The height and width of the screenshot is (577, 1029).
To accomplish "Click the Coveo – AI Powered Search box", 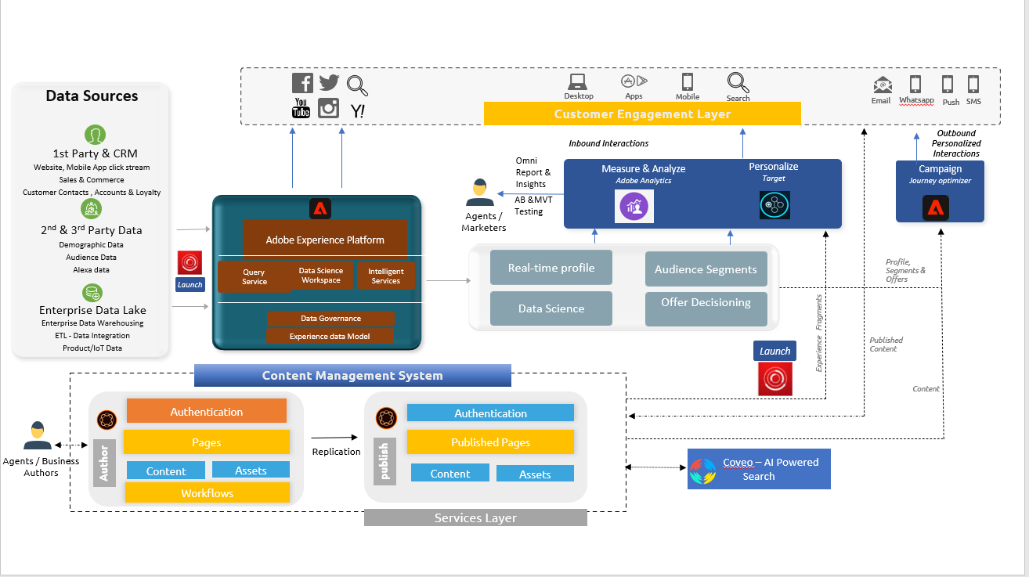I will [759, 469].
